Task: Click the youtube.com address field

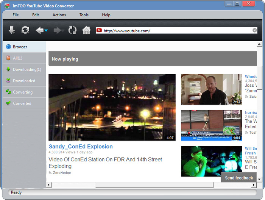Action: (x=176, y=31)
